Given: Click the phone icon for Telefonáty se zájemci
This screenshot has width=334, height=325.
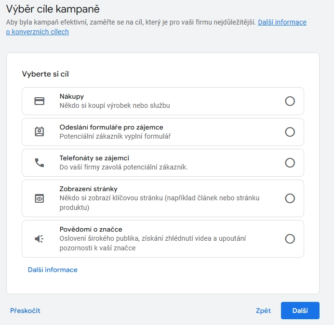Looking at the screenshot, I should pos(40,163).
